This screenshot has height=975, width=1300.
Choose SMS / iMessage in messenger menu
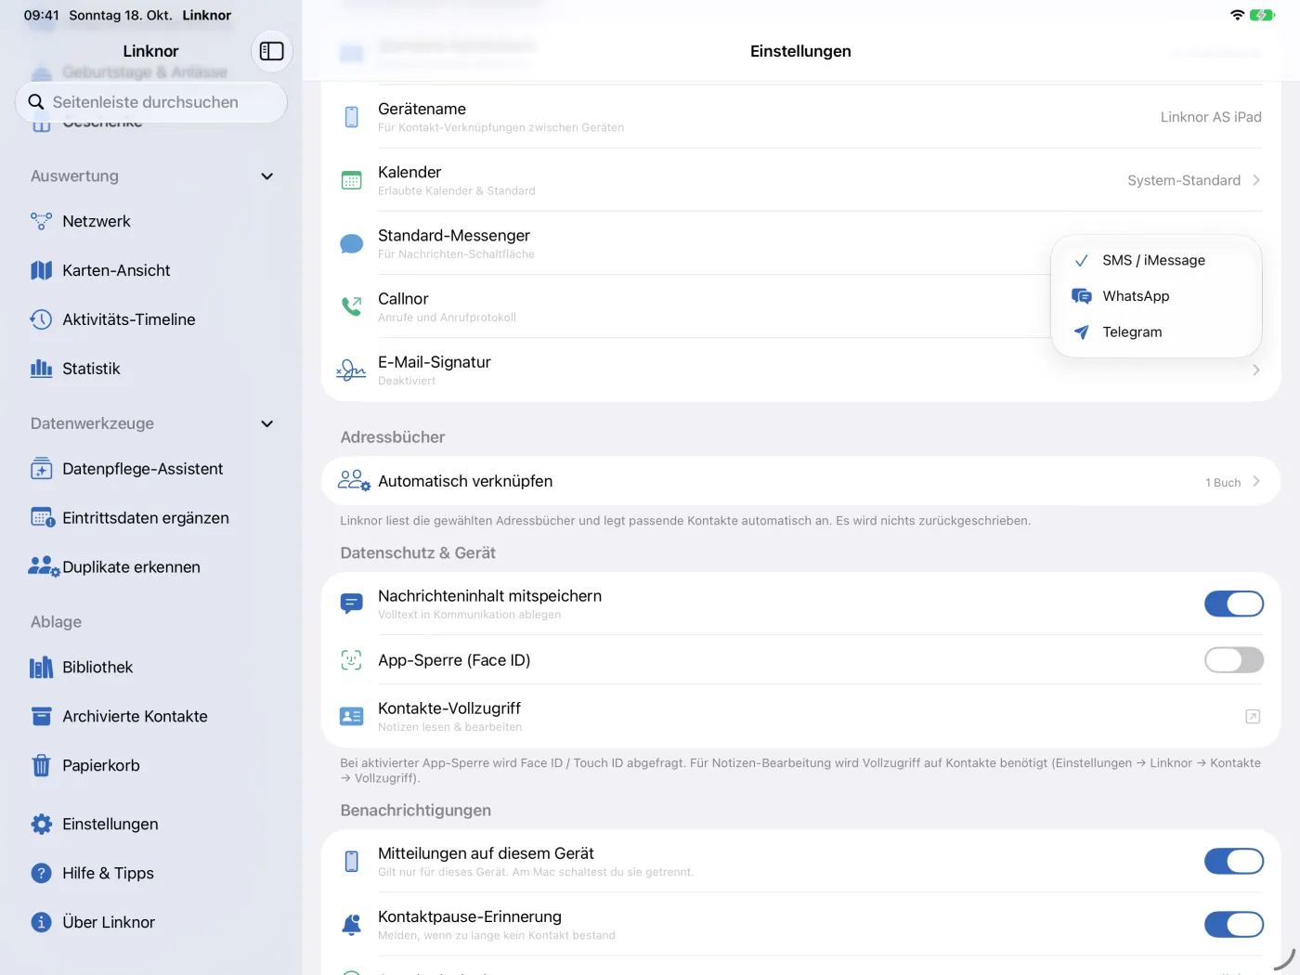click(x=1156, y=260)
